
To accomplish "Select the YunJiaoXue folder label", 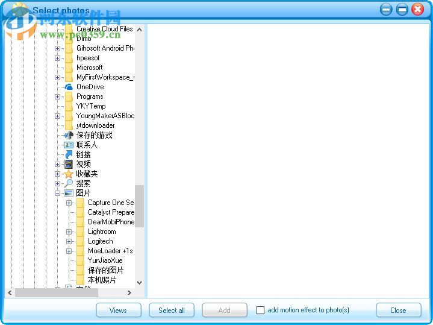I will [105, 260].
